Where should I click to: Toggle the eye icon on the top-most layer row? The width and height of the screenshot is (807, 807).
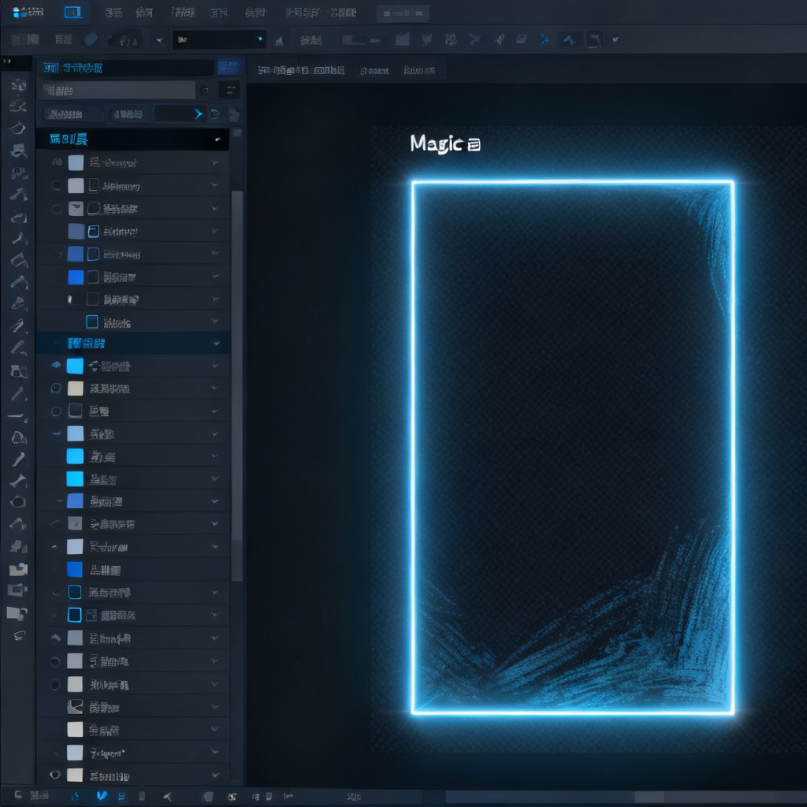[x=57, y=162]
